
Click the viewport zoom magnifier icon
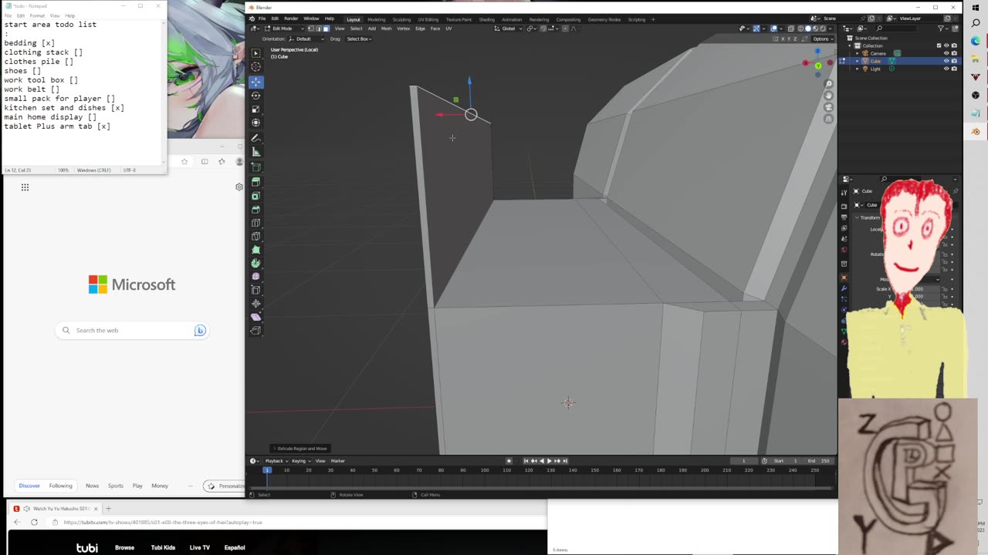click(829, 84)
